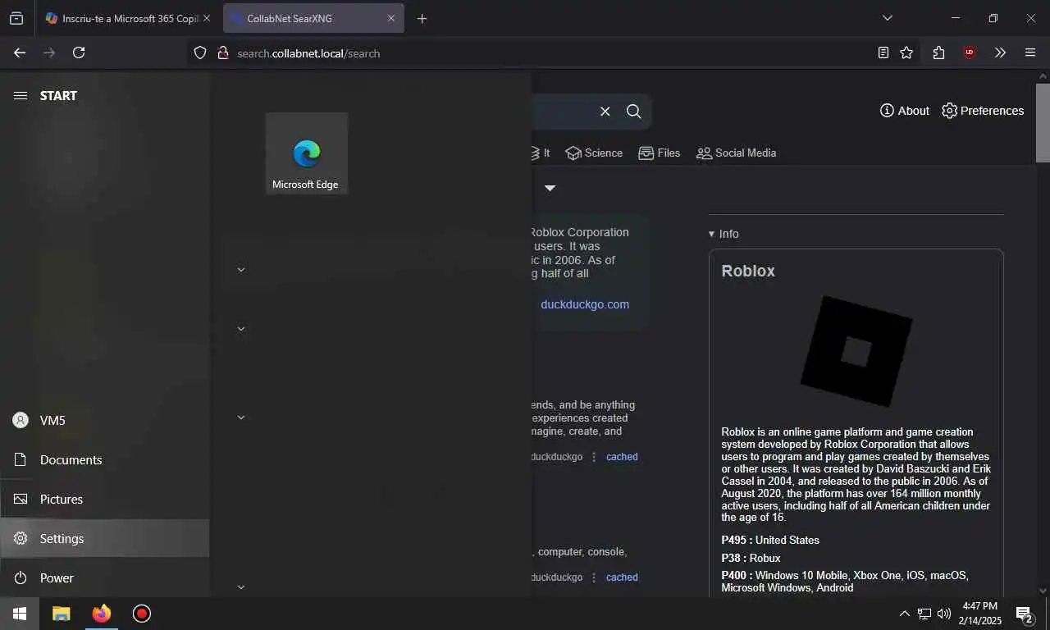
Task: Click the Roblox infobox heading
Action: 748,271
